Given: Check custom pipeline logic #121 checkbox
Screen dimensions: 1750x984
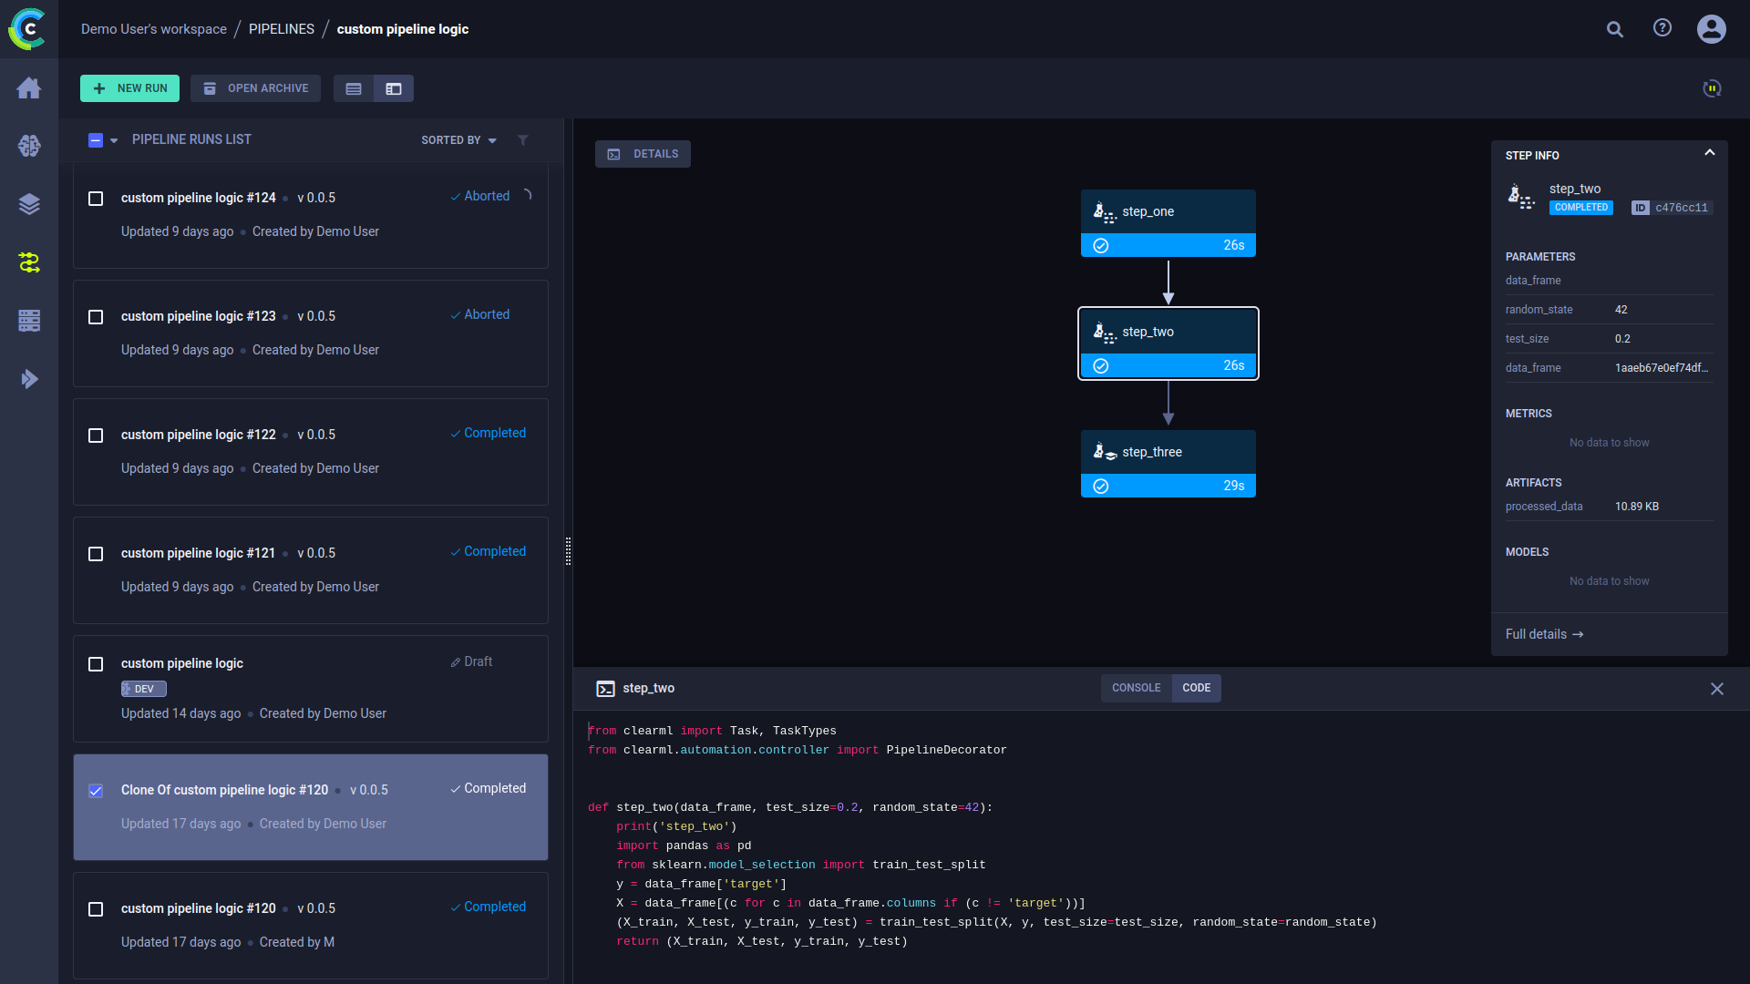Looking at the screenshot, I should (96, 554).
